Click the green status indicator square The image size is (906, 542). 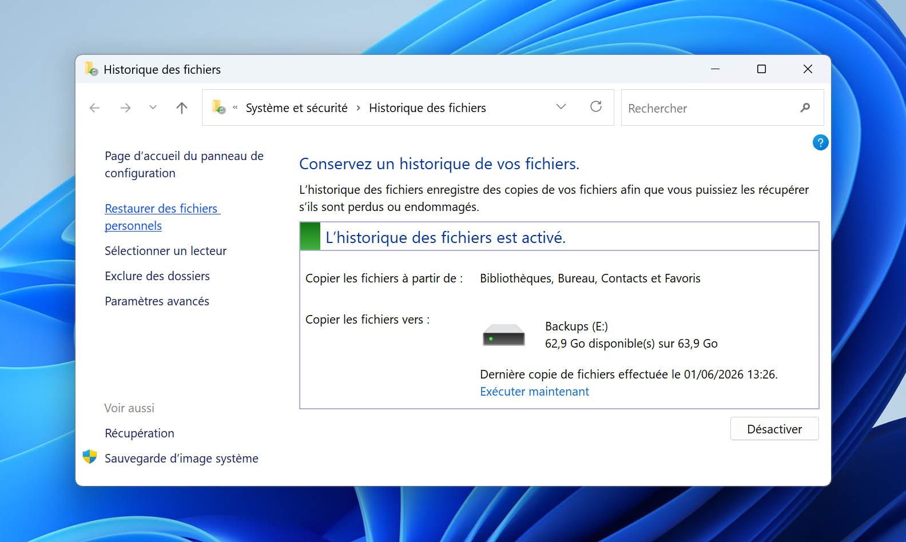pos(310,236)
